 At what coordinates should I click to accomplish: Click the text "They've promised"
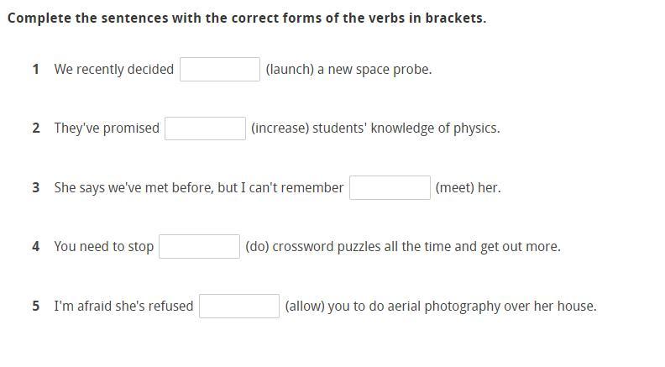107,128
